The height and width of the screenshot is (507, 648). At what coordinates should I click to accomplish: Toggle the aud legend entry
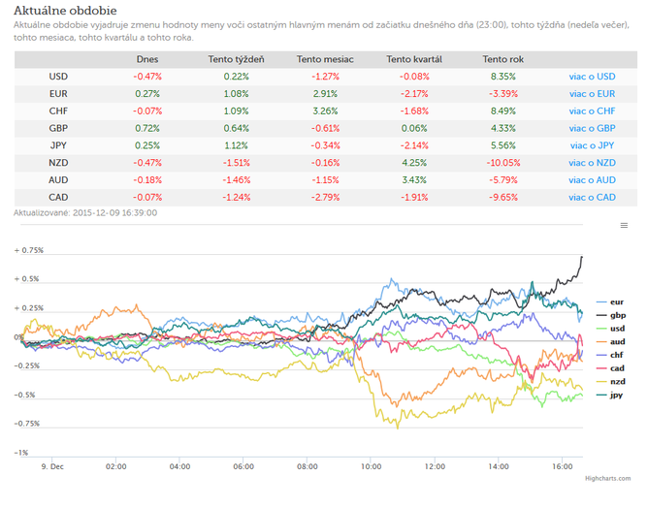point(610,342)
